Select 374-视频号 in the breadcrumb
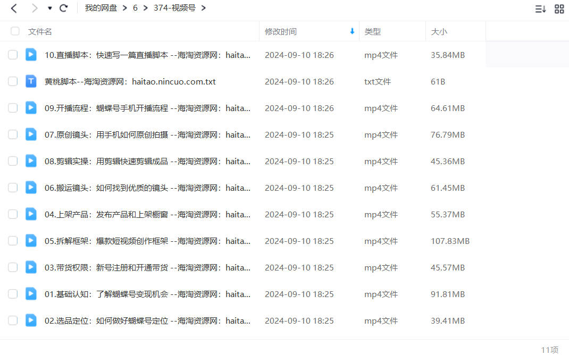The width and height of the screenshot is (569, 355). (x=174, y=8)
